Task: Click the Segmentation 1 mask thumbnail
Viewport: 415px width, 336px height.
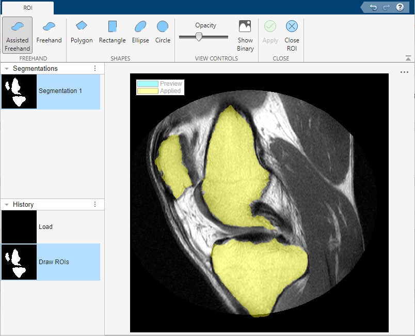Action: click(19, 91)
